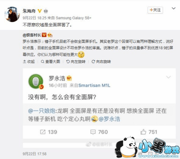Open the @一只娘炮 mention link
The width and height of the screenshot is (180, 159).
coord(42,111)
